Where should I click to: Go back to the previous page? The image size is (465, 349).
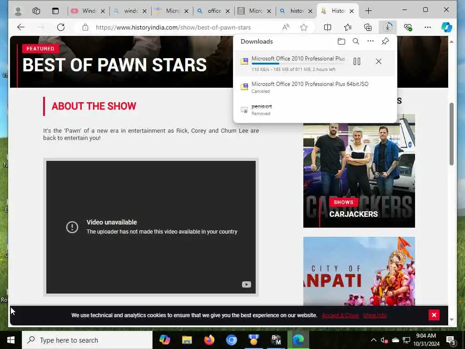click(21, 27)
